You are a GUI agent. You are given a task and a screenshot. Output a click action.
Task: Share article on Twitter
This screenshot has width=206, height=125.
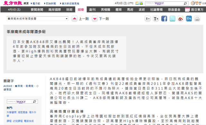click(173, 19)
